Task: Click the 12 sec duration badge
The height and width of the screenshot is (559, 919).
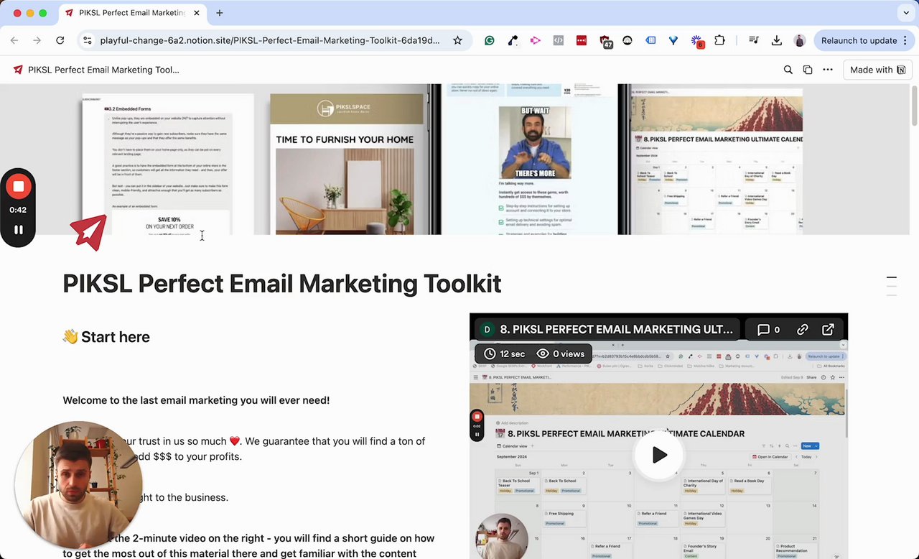Action: (x=504, y=354)
